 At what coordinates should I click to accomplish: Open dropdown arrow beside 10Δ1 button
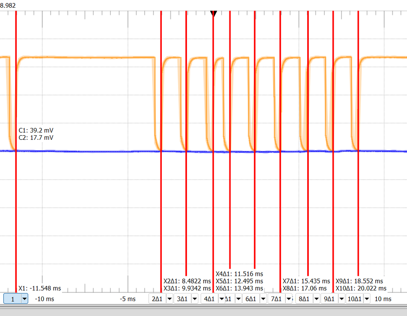tap(367, 299)
